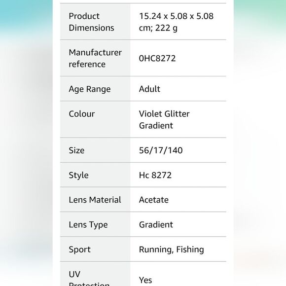Click the Acetate value

[x=154, y=200]
